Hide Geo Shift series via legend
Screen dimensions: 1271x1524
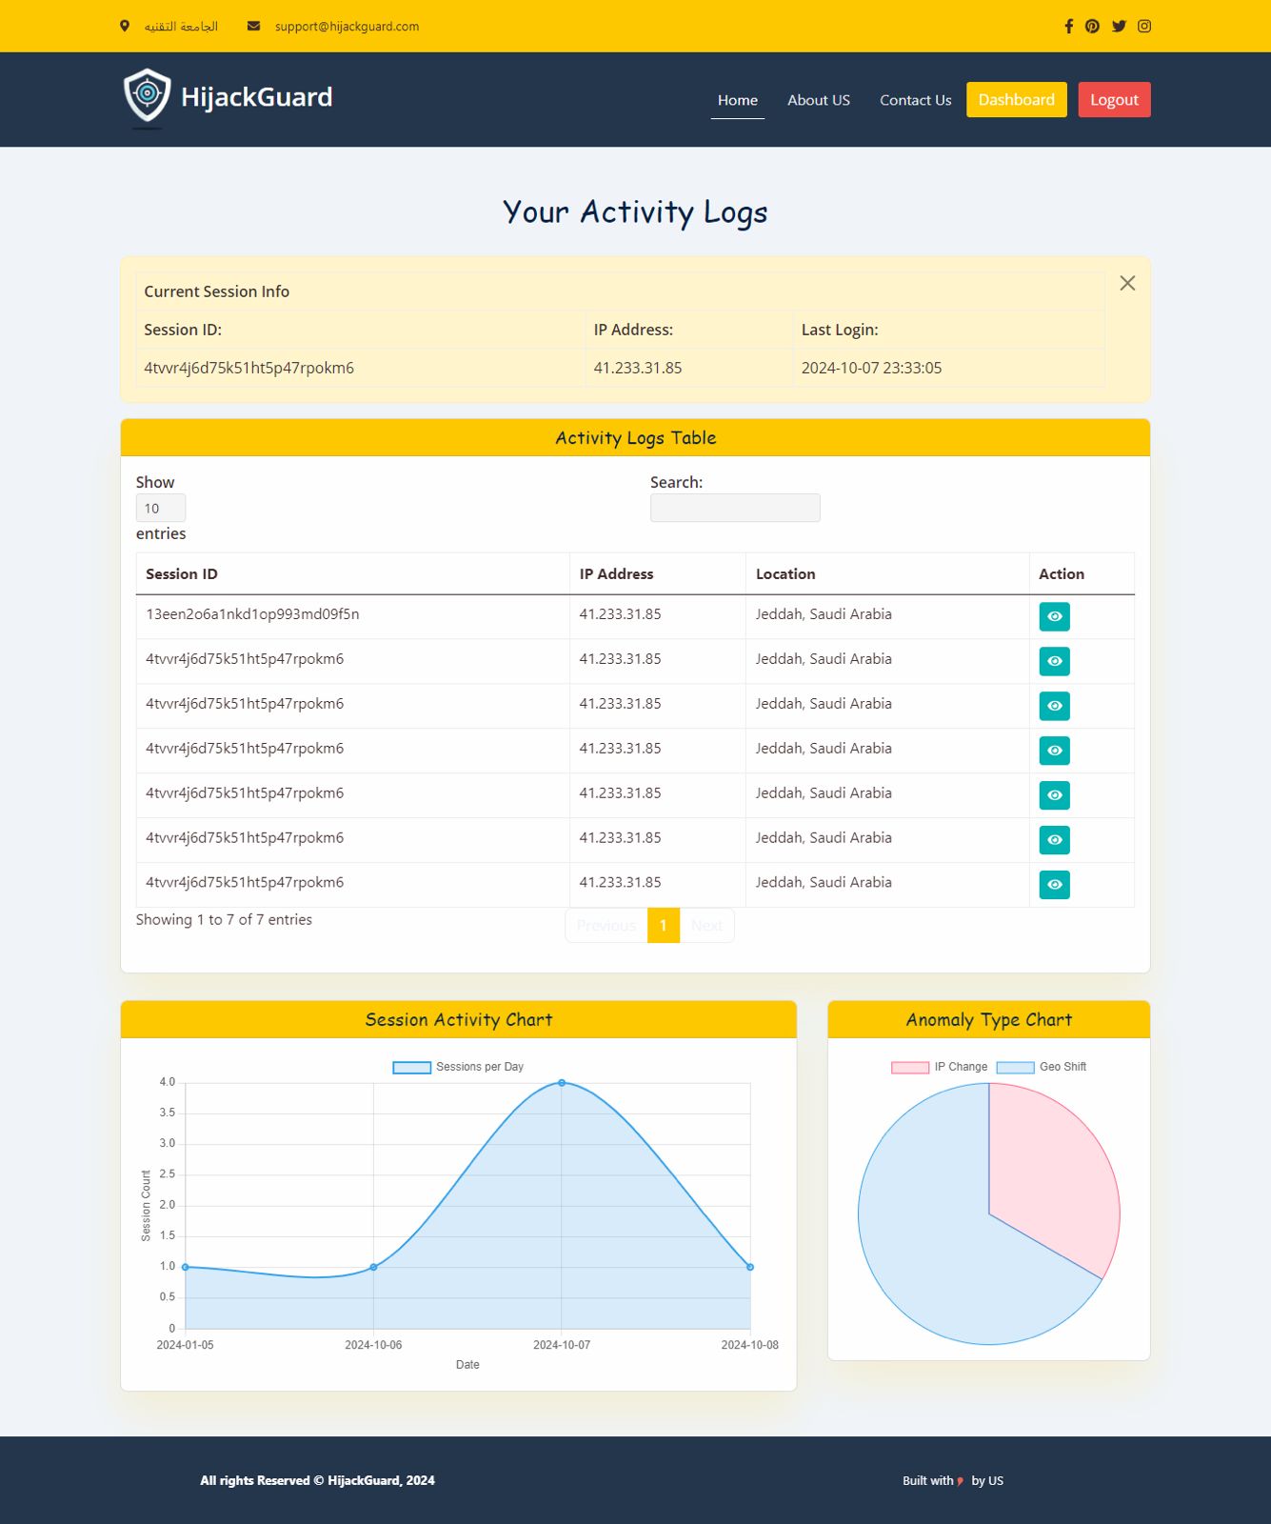pyautogui.click(x=1042, y=1067)
